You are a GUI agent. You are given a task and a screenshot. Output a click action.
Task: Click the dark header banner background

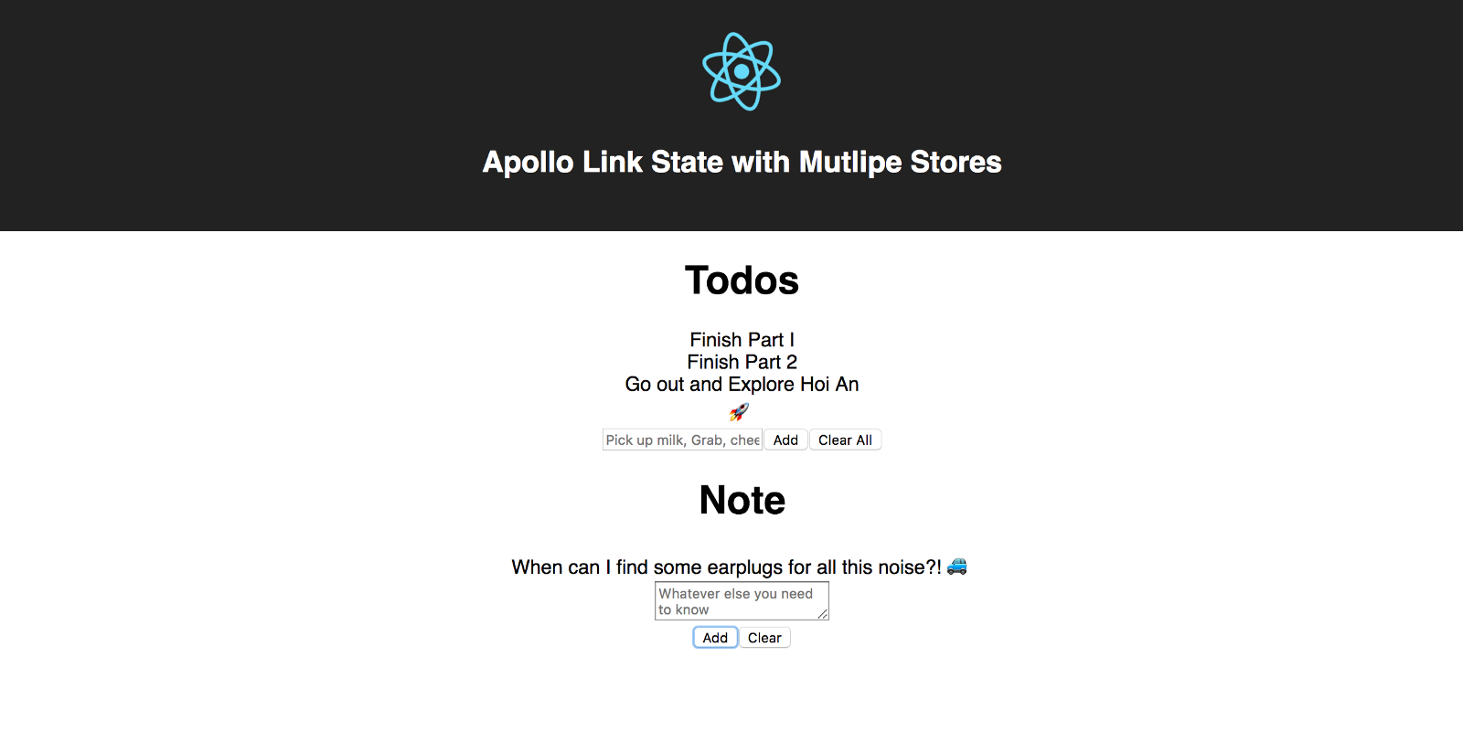(274, 110)
